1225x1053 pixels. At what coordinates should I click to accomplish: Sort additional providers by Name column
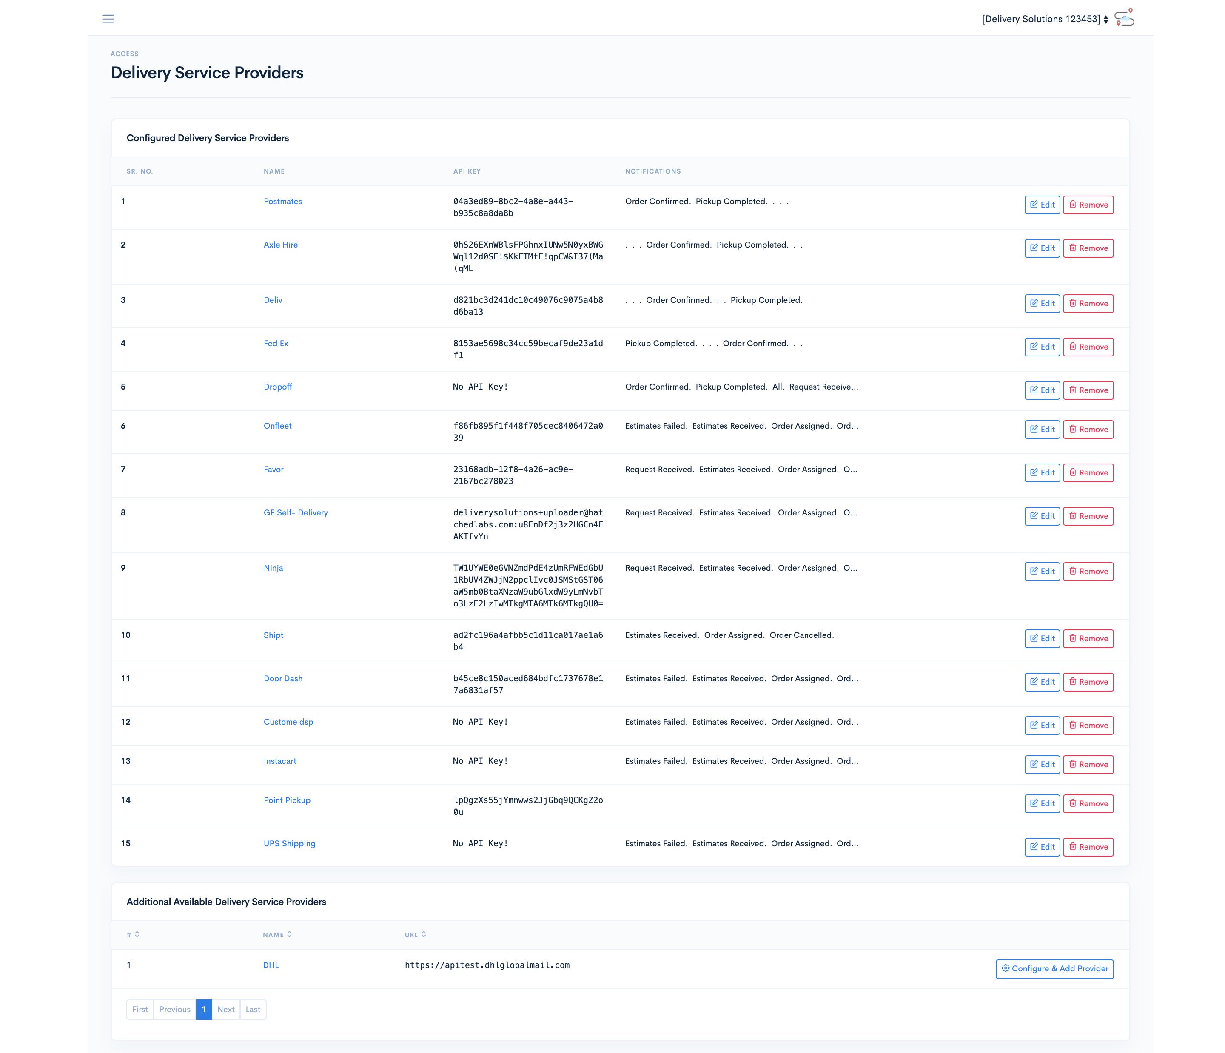click(277, 935)
